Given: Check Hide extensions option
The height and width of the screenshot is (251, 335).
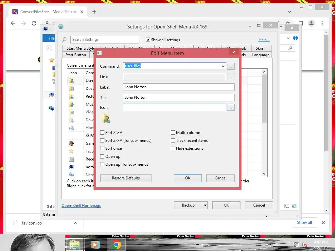Looking at the screenshot, I should tap(173, 148).
